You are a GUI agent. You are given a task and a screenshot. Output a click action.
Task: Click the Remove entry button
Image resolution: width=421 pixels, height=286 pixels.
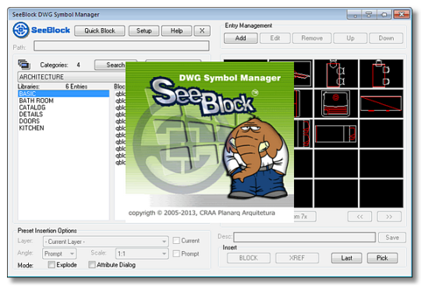click(x=312, y=38)
